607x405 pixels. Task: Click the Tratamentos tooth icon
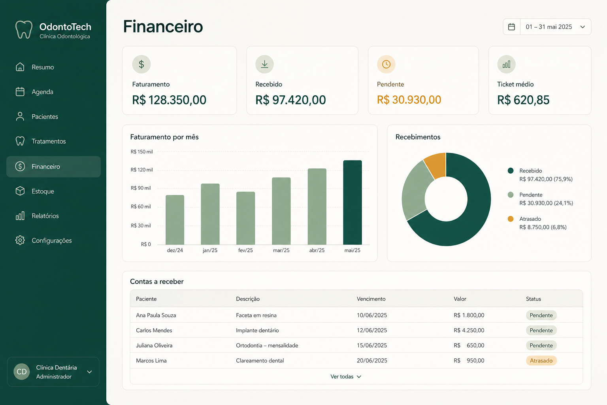coord(20,141)
